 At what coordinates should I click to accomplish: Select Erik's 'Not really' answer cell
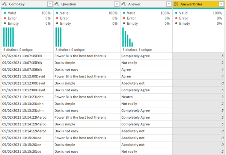click(146, 63)
